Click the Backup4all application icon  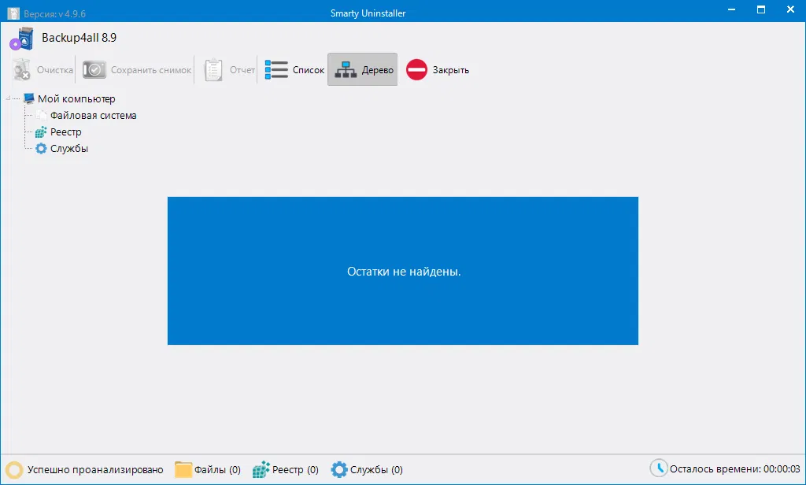coord(22,37)
